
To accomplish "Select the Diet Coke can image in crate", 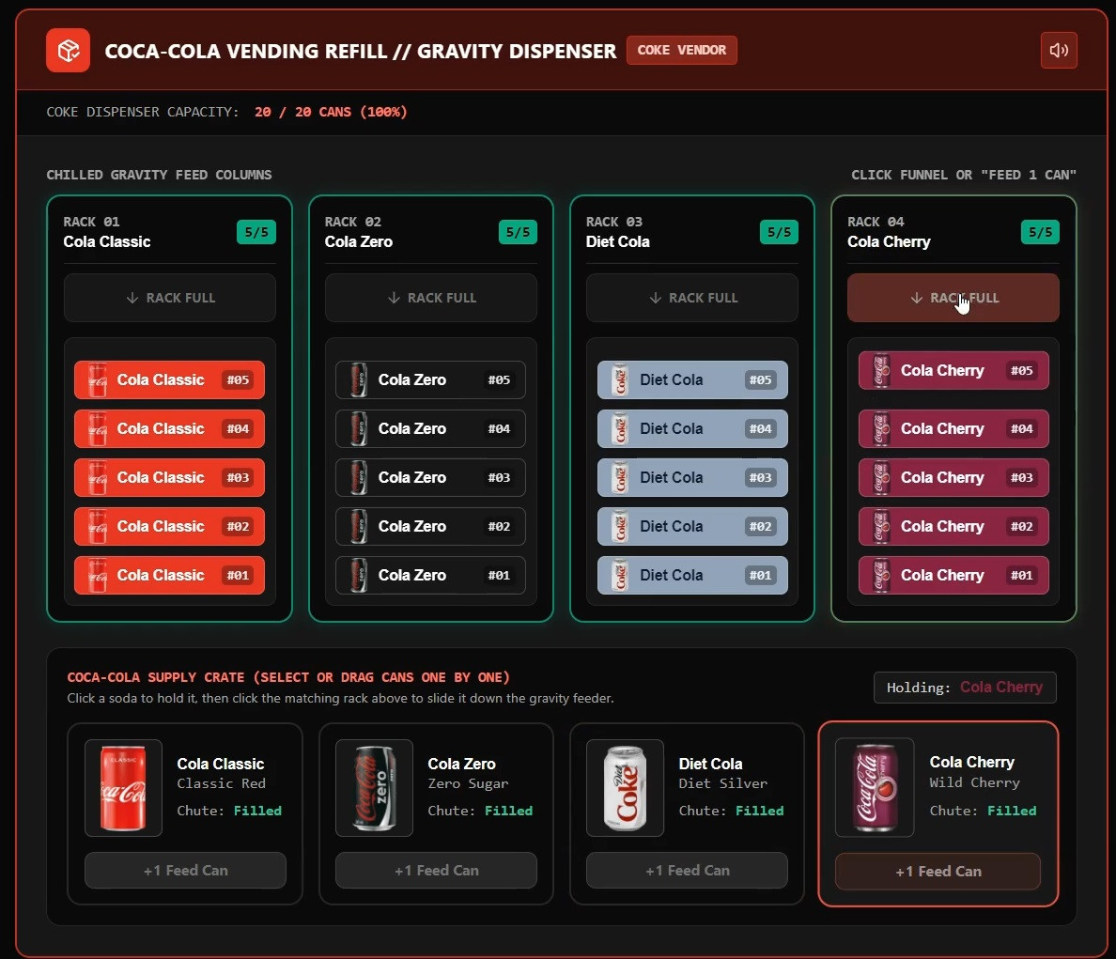I will (625, 787).
